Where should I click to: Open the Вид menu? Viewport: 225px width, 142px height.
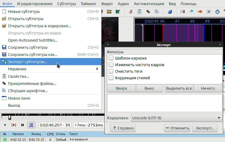(172, 4)
